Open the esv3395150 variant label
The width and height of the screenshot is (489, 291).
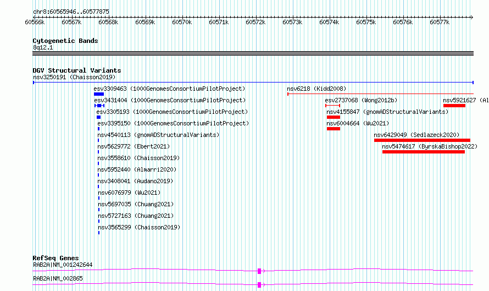(173, 123)
